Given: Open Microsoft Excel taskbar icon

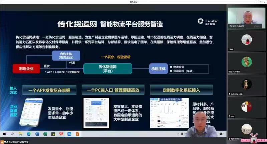Looking at the screenshot, I should click(45, 134).
